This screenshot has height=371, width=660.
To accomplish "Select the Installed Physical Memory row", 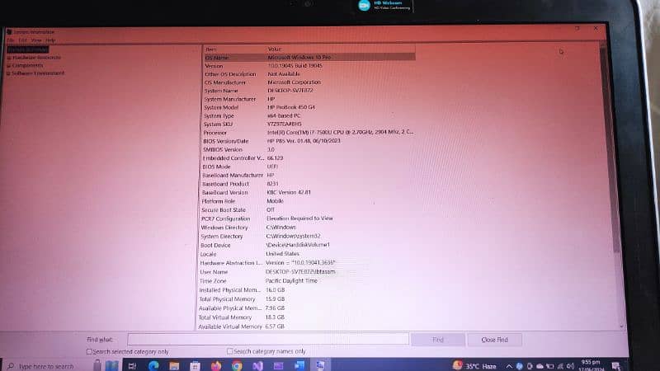I will point(307,290).
